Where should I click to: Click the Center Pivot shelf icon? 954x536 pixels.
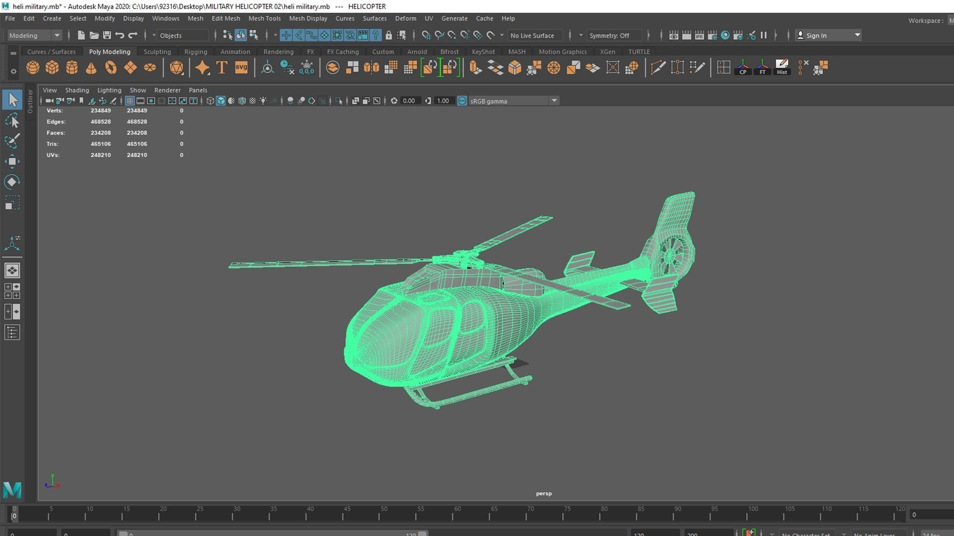(267, 67)
